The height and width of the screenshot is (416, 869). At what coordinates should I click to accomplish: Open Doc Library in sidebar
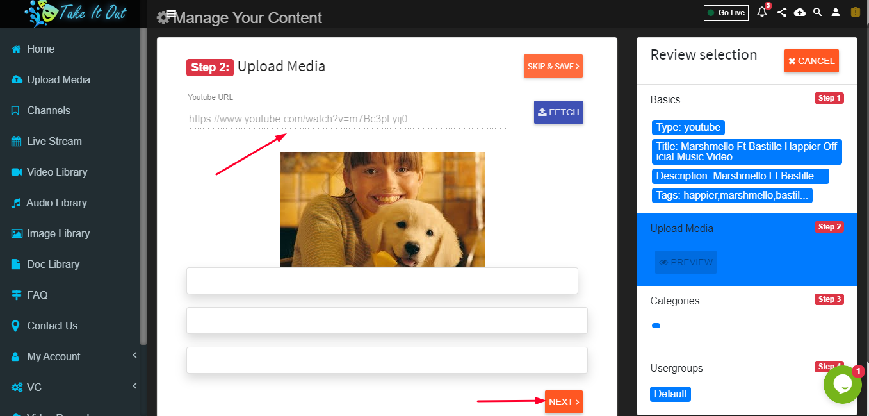click(x=53, y=264)
